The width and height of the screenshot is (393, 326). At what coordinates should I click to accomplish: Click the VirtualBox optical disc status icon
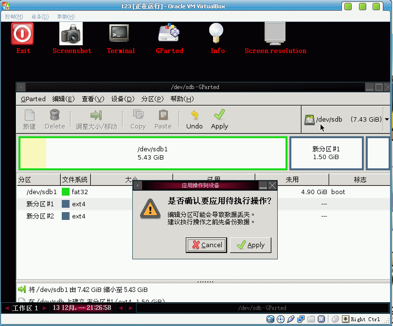[x=281, y=319]
